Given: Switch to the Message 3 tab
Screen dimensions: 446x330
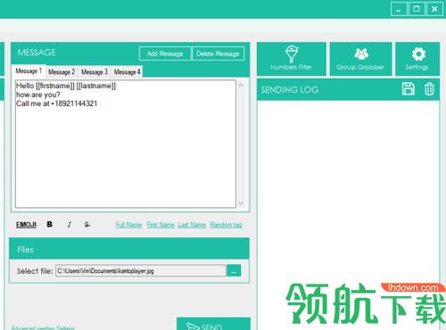Looking at the screenshot, I should pyautogui.click(x=95, y=72).
